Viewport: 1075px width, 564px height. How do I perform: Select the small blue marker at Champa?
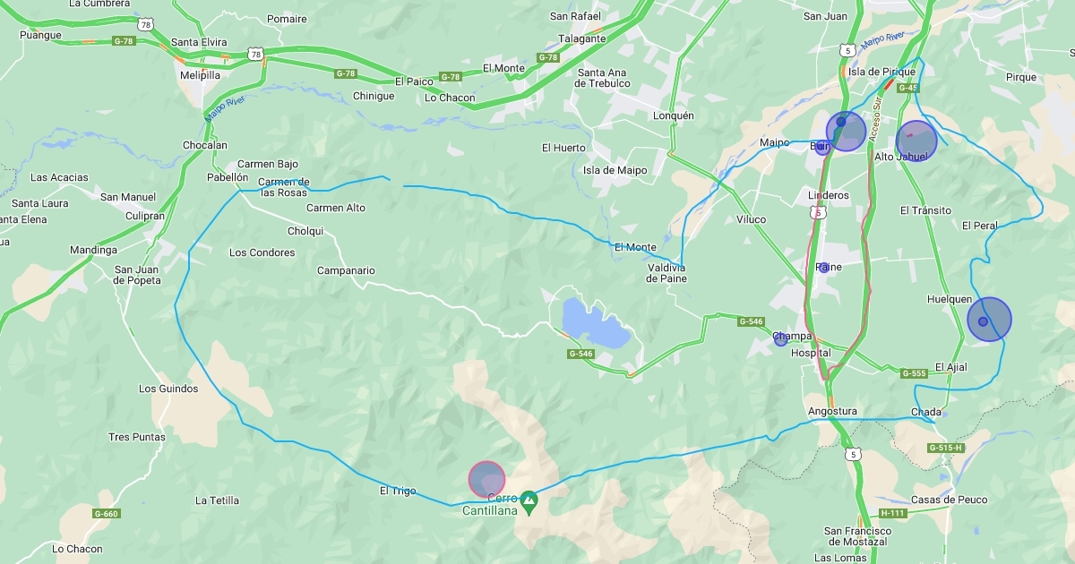click(780, 339)
